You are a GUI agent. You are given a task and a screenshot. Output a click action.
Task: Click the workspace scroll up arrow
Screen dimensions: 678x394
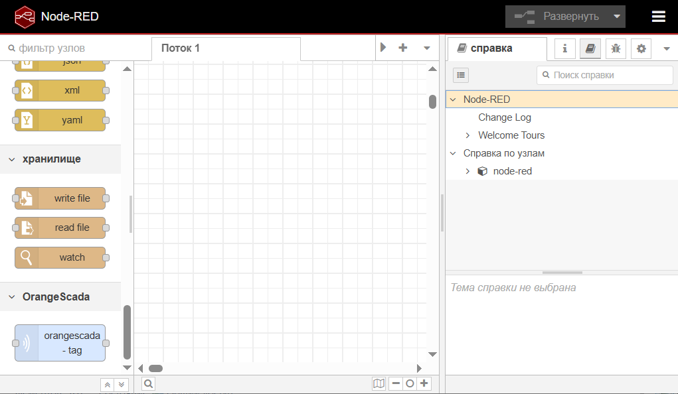[x=432, y=69]
